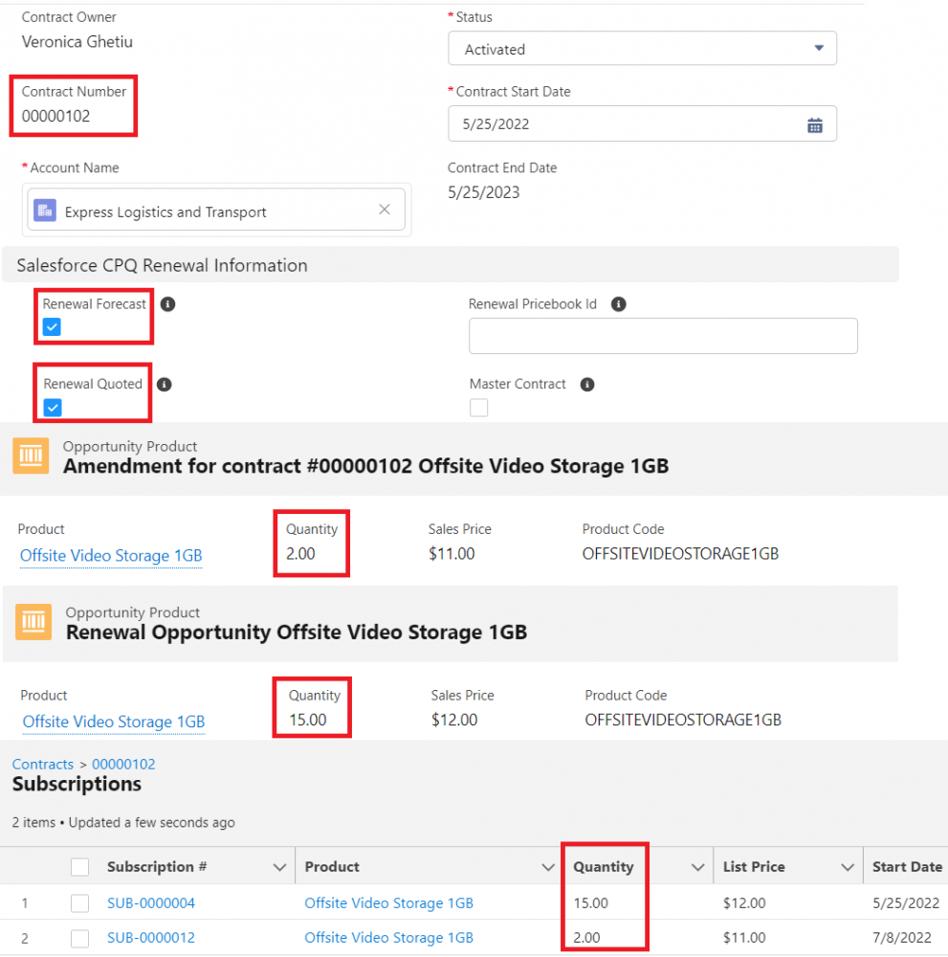
Task: Click the $12.00 list price cell
Action: pyautogui.click(x=744, y=903)
